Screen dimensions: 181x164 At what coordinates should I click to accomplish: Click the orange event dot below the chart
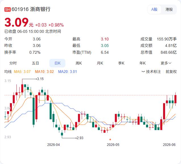pos(110,139)
